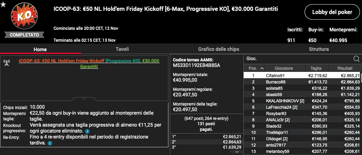The width and height of the screenshot is (362, 155).
Task: Click the broadcast antenna icon
Action: (7, 63)
